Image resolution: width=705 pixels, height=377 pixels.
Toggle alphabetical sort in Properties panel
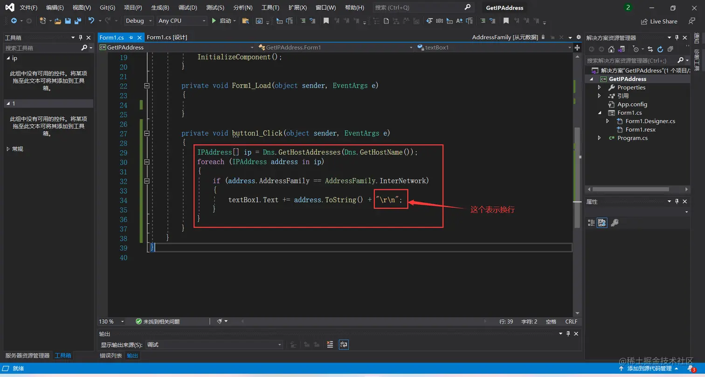[x=602, y=223]
